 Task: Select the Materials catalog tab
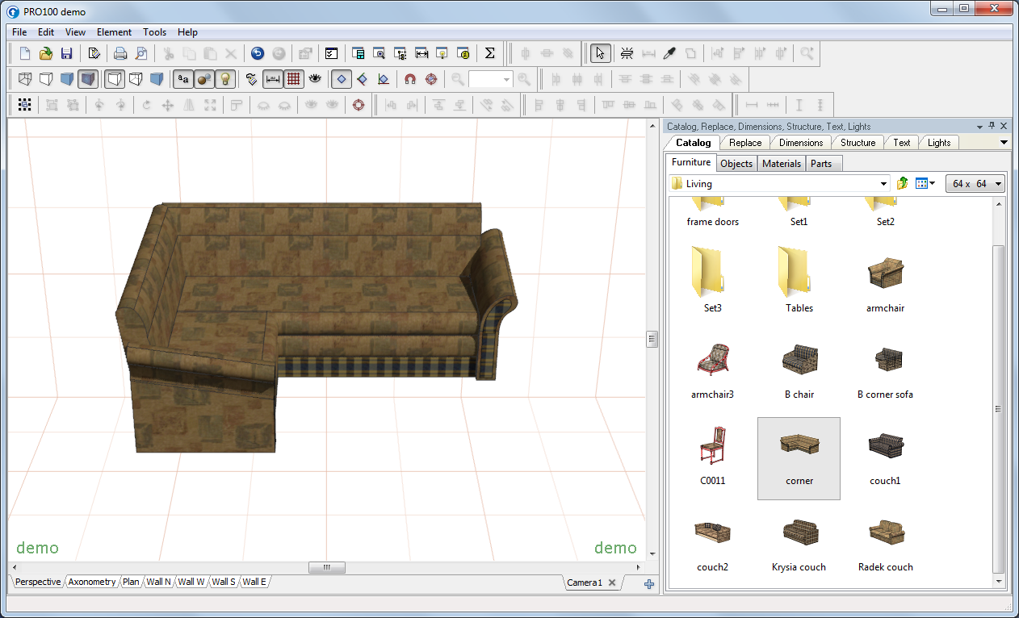(x=782, y=163)
